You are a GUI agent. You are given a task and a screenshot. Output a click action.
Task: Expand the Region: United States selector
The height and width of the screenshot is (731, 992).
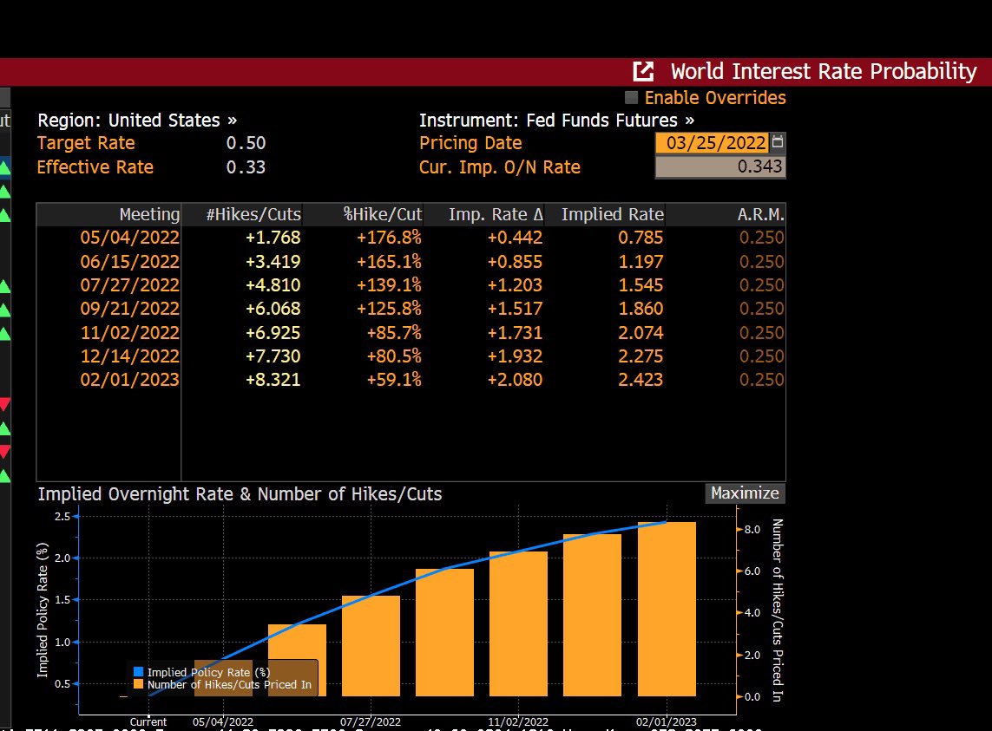click(x=137, y=121)
